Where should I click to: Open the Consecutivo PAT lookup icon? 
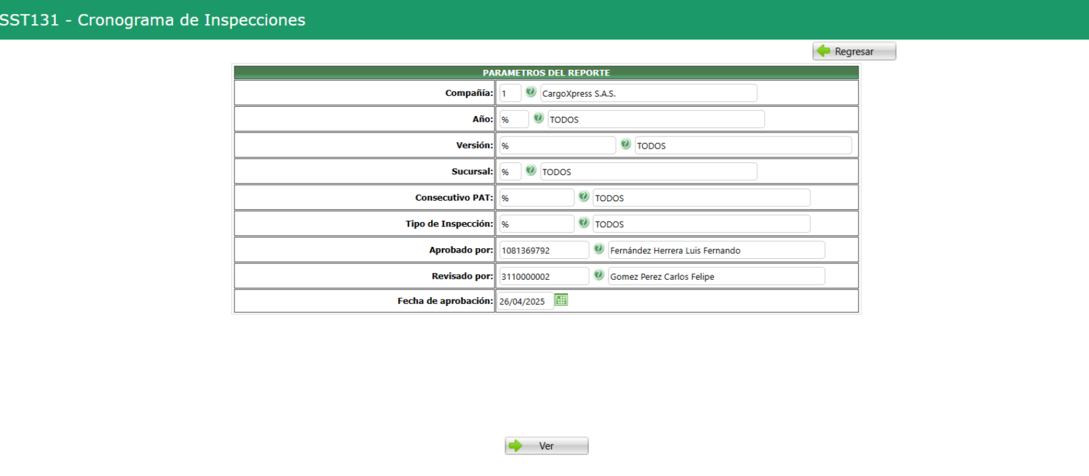click(x=584, y=197)
